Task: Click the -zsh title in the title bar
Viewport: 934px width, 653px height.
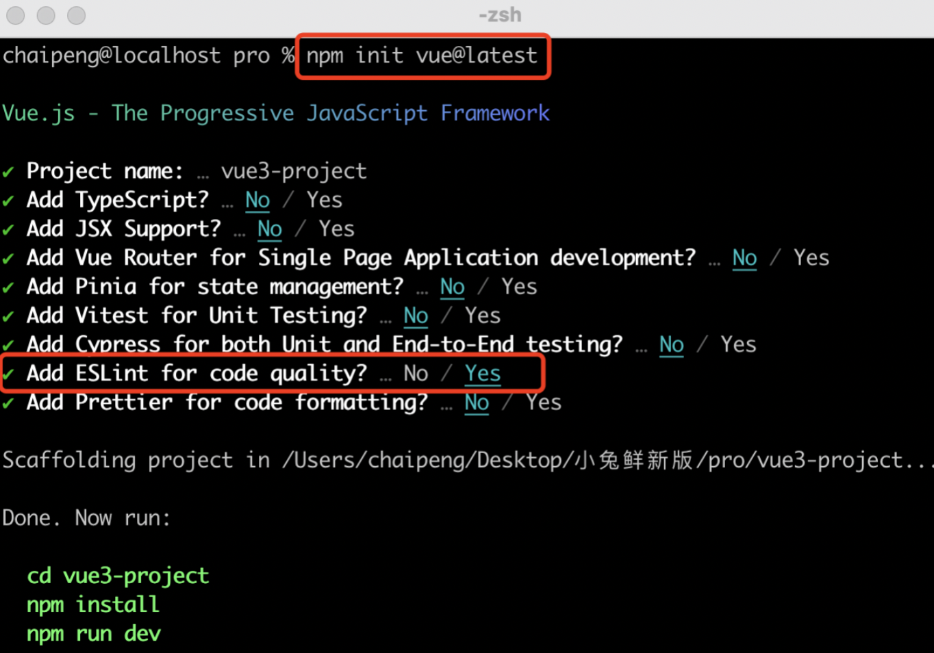Action: pyautogui.click(x=499, y=15)
